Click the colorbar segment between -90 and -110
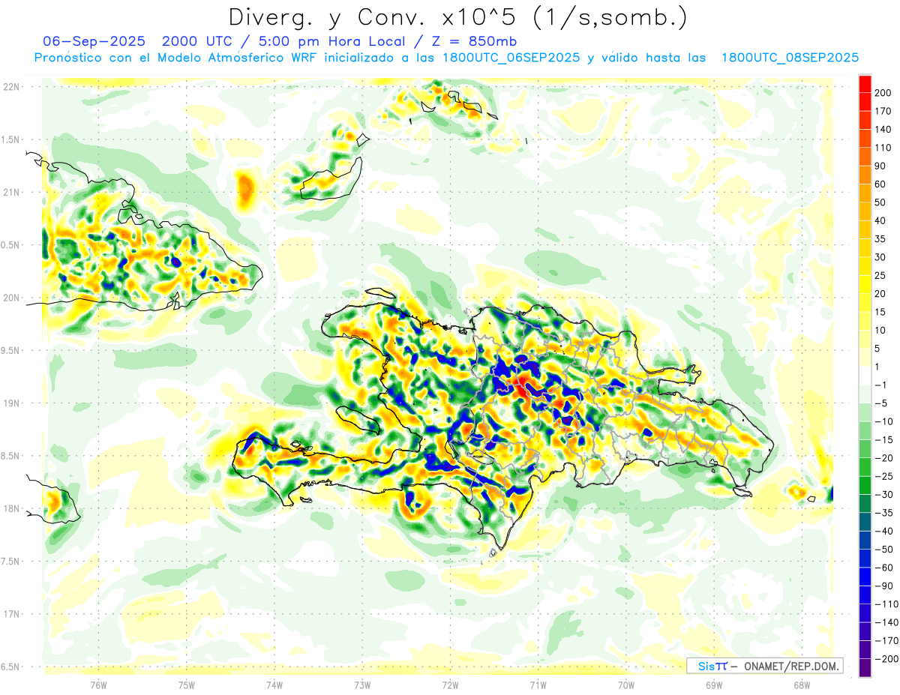This screenshot has width=900, height=695. point(865,595)
